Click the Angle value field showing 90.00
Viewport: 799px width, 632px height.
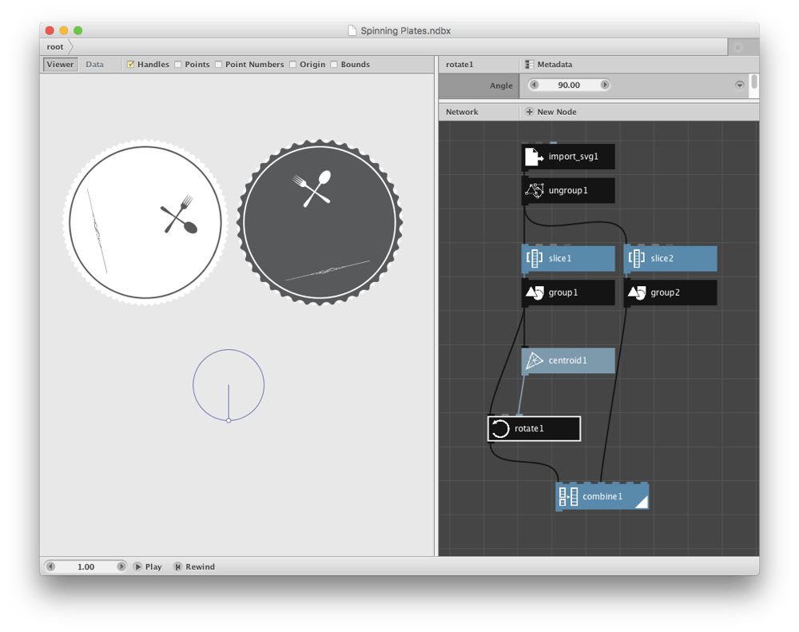(569, 85)
